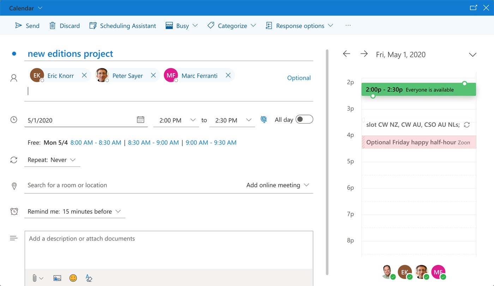
Task: Select free slot 8:00 AM - 8:30 AM
Action: (x=96, y=143)
